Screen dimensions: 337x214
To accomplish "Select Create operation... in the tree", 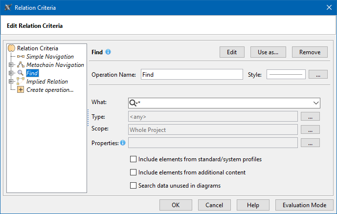I will pos(50,90).
